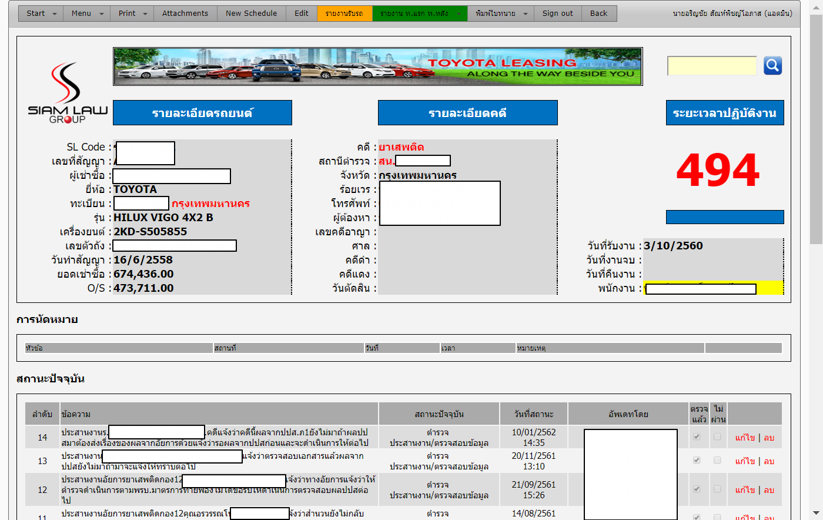Click the red กรุงเทพมหานคร plate province

coord(210,204)
